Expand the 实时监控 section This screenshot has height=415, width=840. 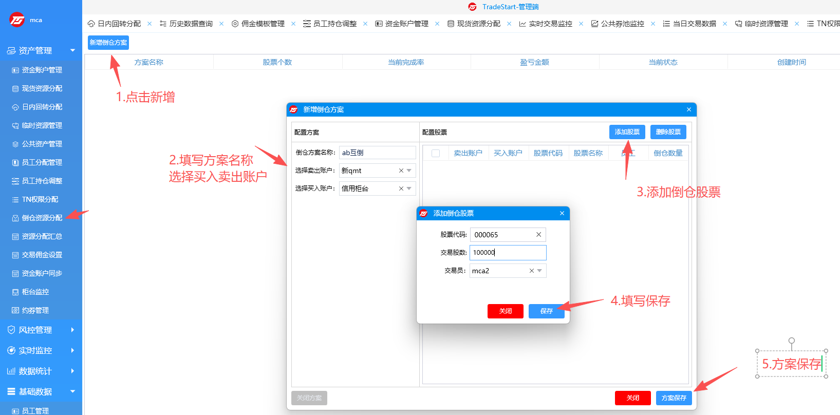coord(72,350)
